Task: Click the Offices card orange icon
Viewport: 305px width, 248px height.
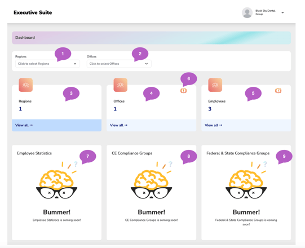Action: click(121, 85)
